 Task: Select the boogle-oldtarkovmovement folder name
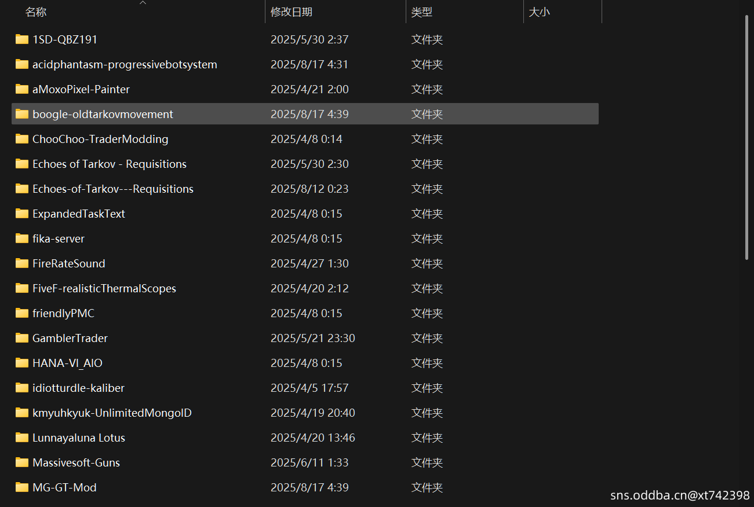(x=103, y=114)
